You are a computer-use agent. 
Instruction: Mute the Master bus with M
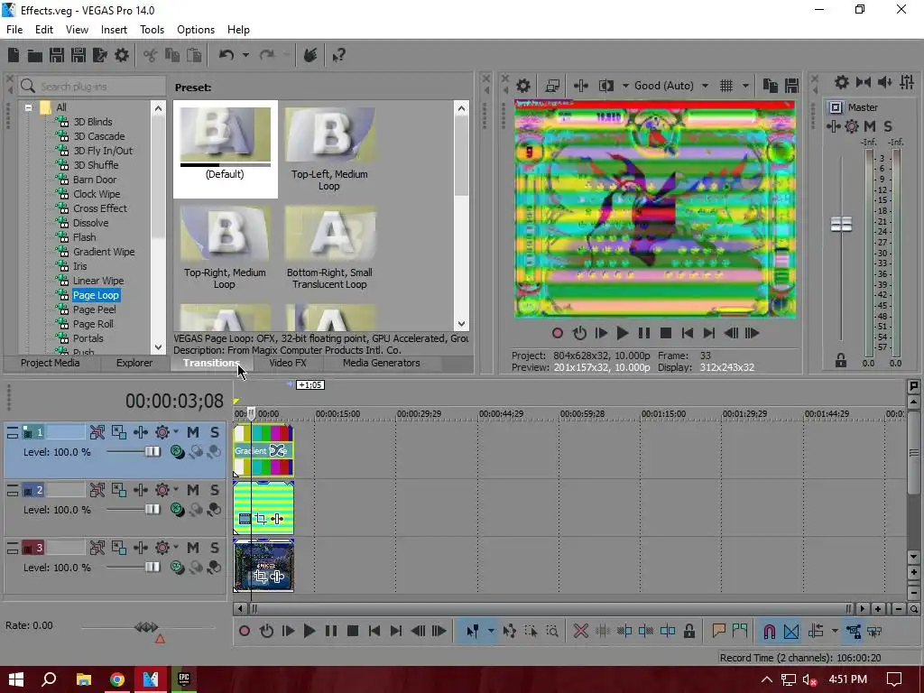[870, 126]
